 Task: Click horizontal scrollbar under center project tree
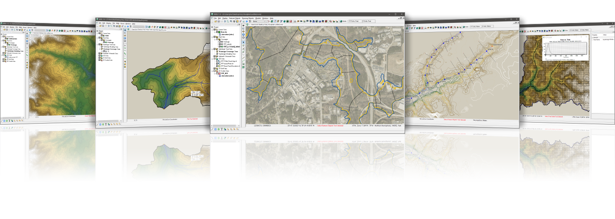225,126
